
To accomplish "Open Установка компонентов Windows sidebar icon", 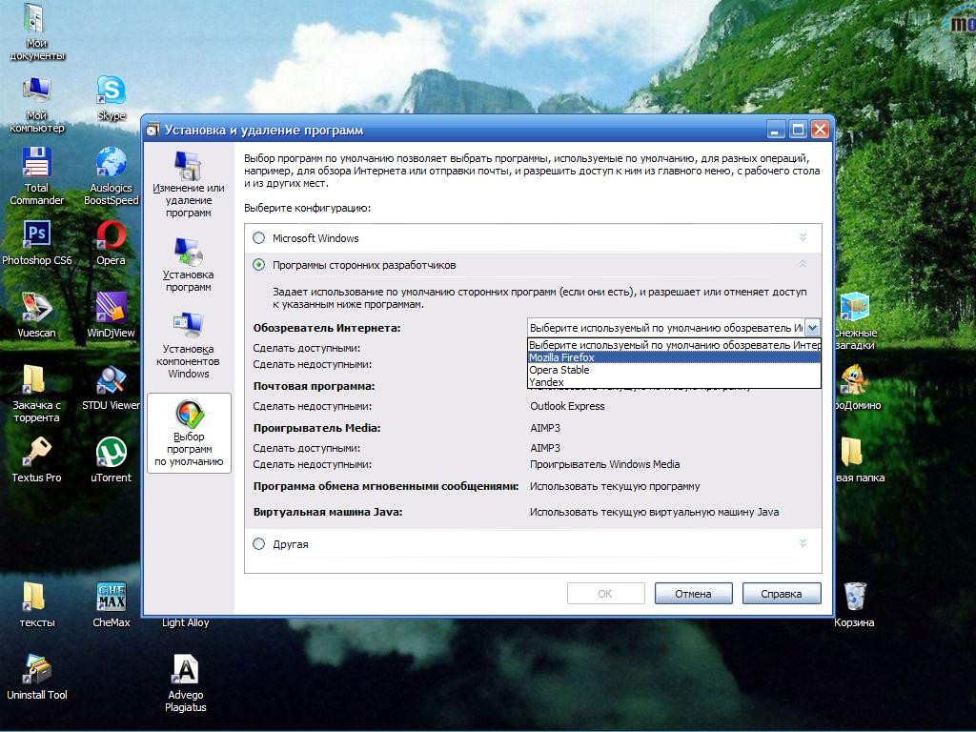I will pyautogui.click(x=188, y=327).
